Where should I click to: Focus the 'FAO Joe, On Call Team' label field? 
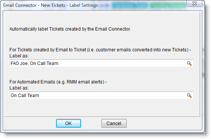point(101,63)
